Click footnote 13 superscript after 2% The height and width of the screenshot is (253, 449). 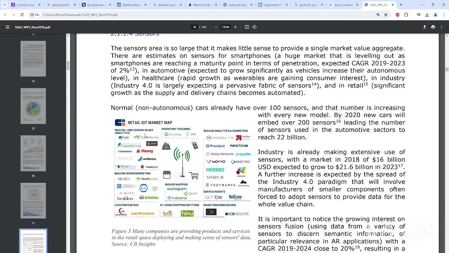coord(132,69)
